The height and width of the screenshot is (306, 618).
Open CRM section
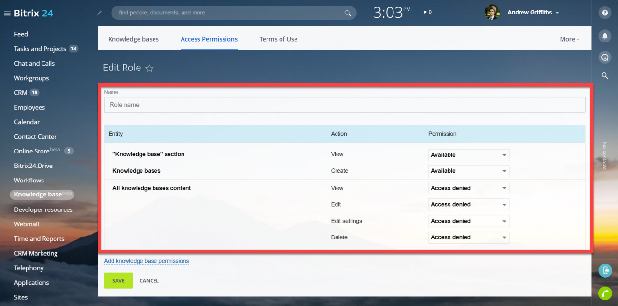click(x=20, y=93)
